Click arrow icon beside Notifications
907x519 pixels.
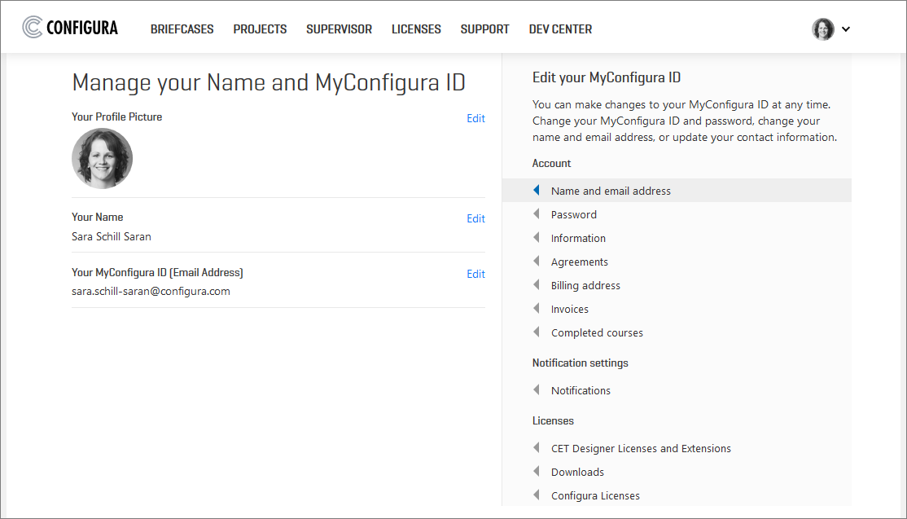point(537,389)
